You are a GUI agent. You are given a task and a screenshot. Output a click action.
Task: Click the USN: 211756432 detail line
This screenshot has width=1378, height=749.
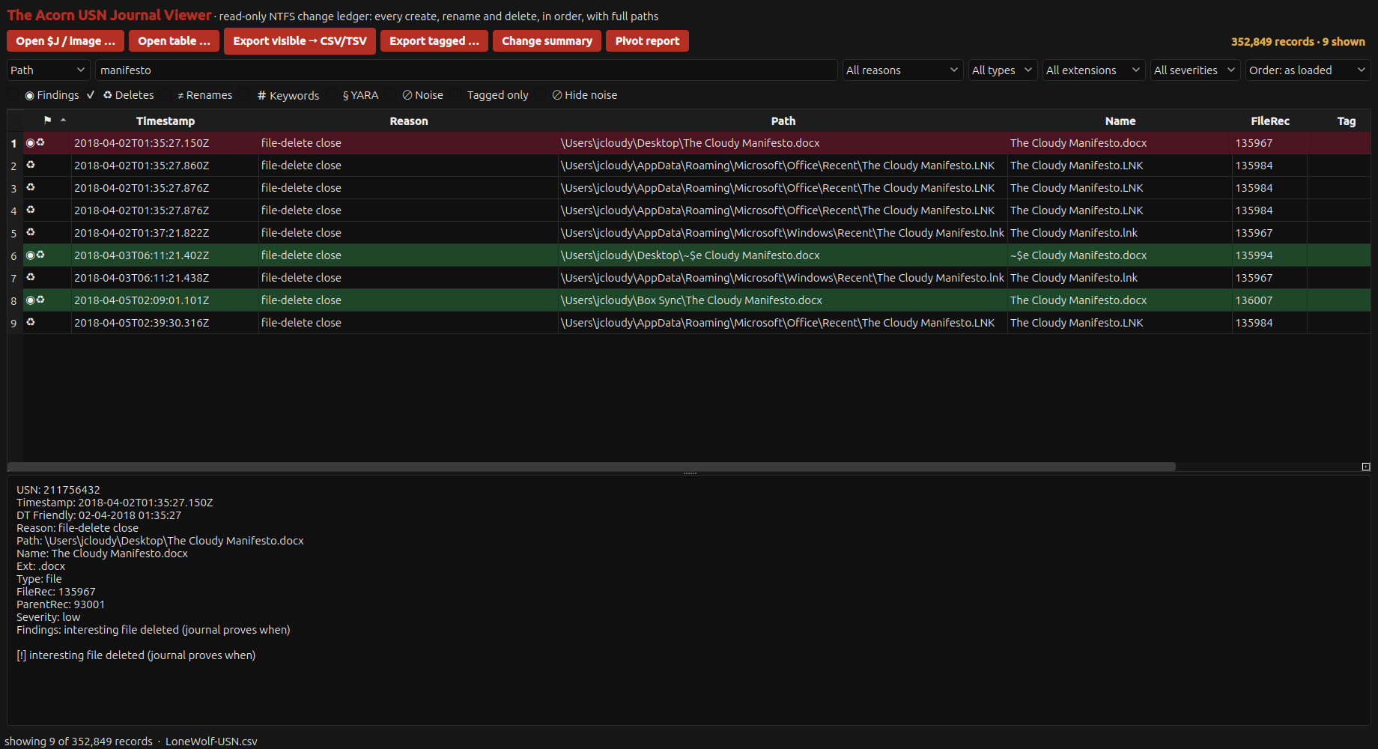tap(58, 490)
